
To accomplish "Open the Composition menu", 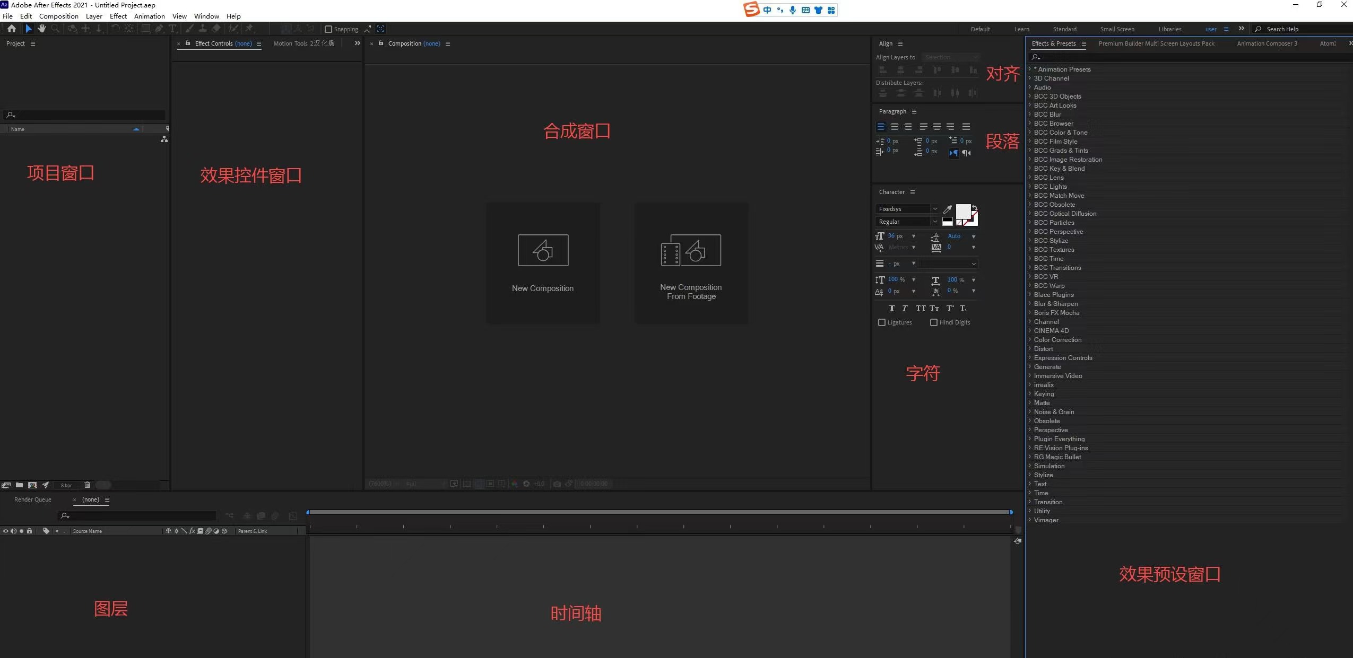I will [59, 16].
